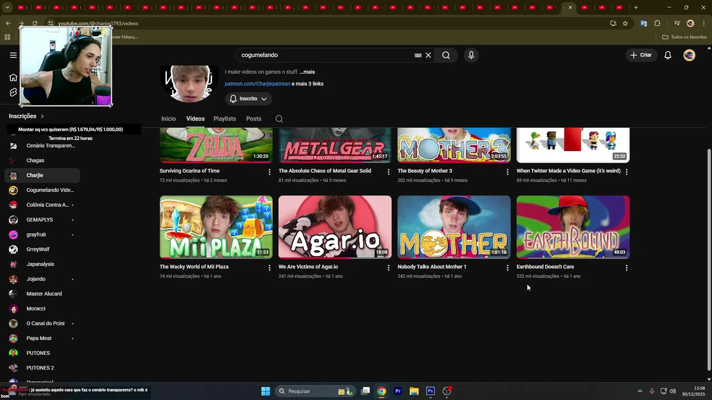
Task: Play the Earthbound video thumbnail
Action: coord(573,227)
